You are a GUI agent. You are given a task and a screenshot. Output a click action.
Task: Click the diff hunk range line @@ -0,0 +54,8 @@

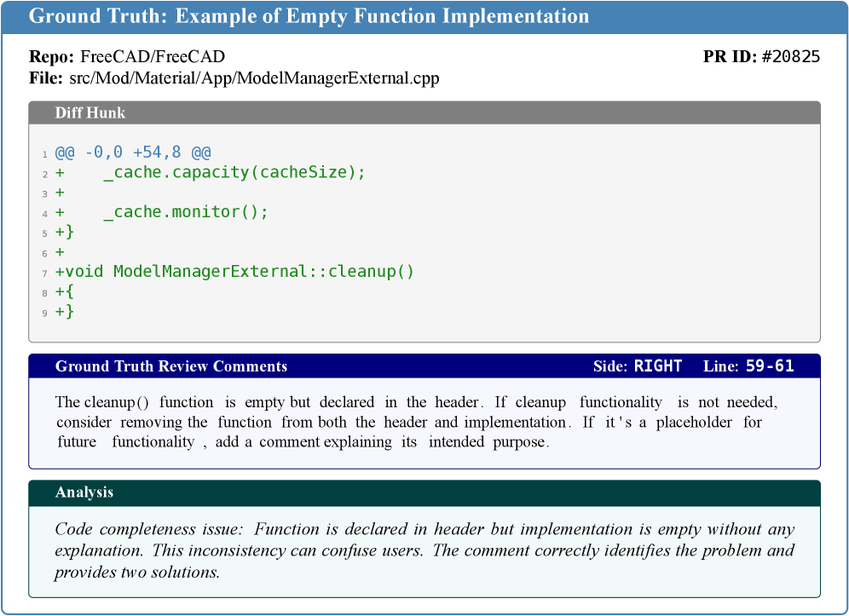pos(133,153)
